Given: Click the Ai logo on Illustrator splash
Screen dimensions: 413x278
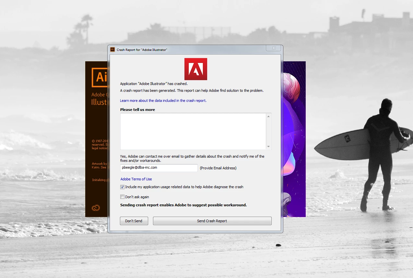Looking at the screenshot, I should [x=100, y=77].
